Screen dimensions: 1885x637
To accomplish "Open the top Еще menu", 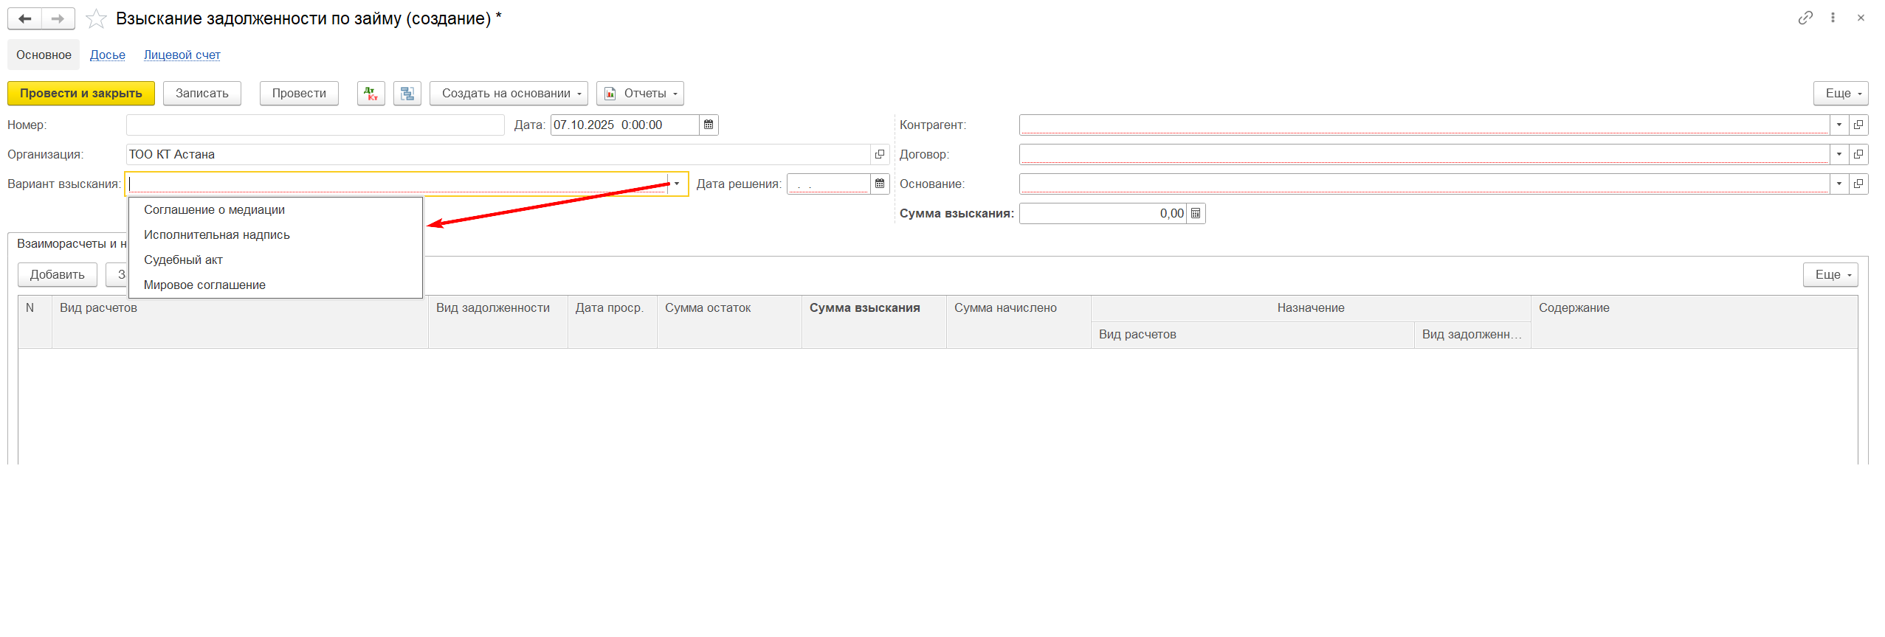I will coord(1841,94).
